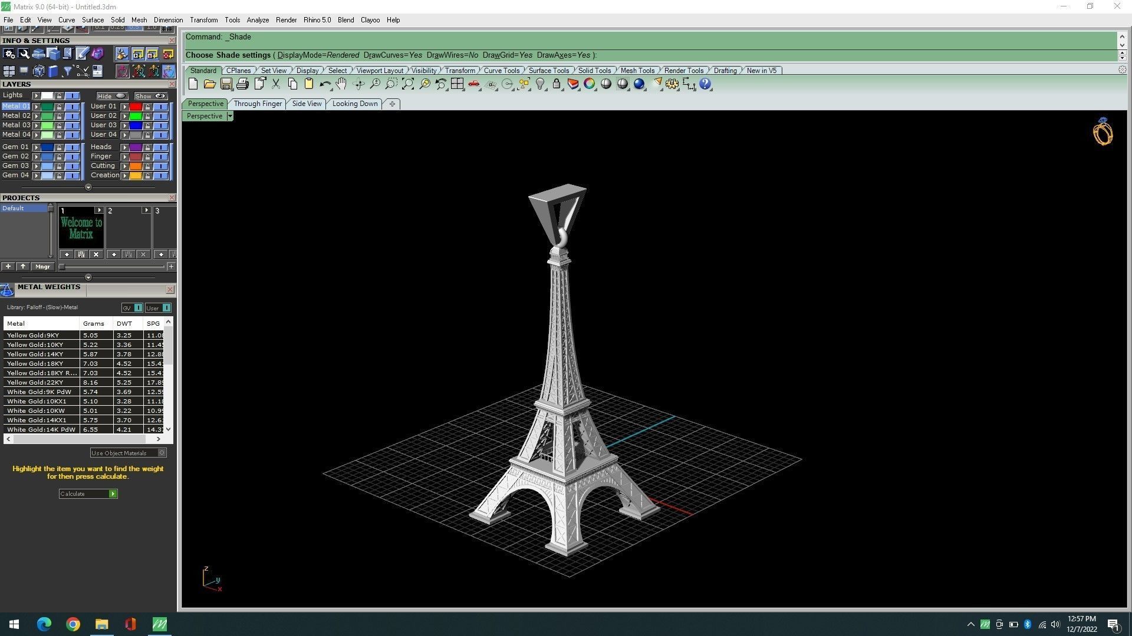Viewport: 1132px width, 636px height.
Task: Click the Help question mark icon
Action: pyautogui.click(x=705, y=84)
